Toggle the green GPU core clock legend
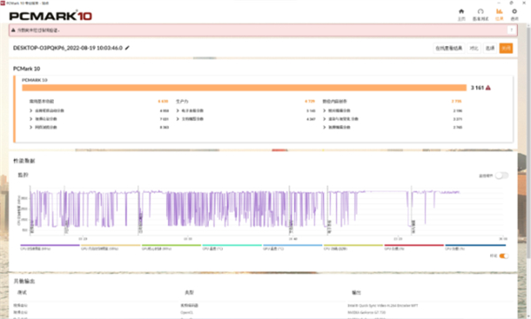 point(172,247)
